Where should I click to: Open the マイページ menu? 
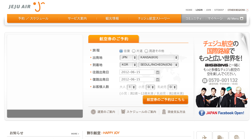[x=215, y=19]
